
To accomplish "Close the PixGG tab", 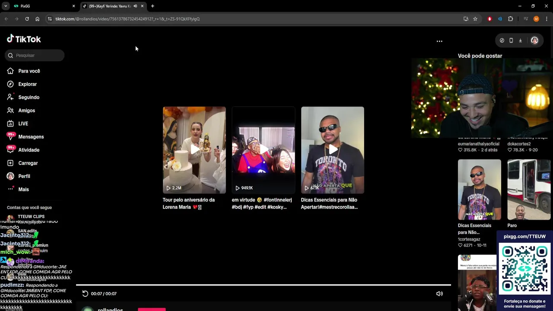I will tap(73, 6).
